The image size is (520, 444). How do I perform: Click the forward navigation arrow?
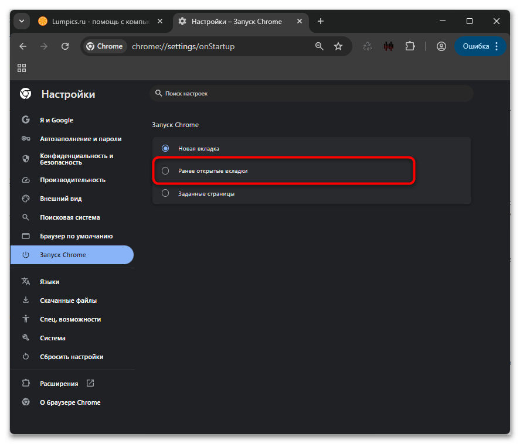coord(44,46)
